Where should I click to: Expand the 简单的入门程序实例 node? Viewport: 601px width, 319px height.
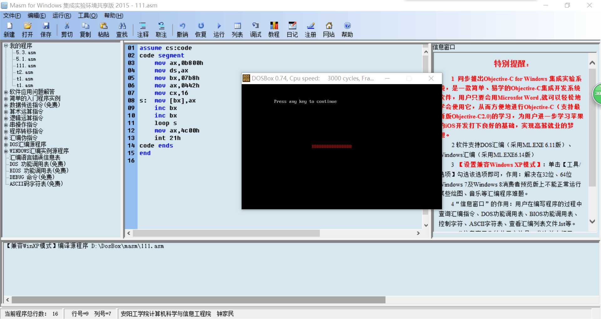(6, 99)
